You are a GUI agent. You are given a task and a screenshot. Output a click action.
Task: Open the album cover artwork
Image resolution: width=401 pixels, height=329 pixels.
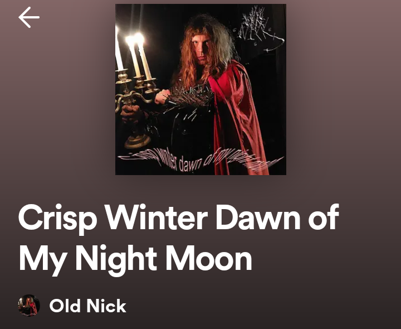point(200,90)
